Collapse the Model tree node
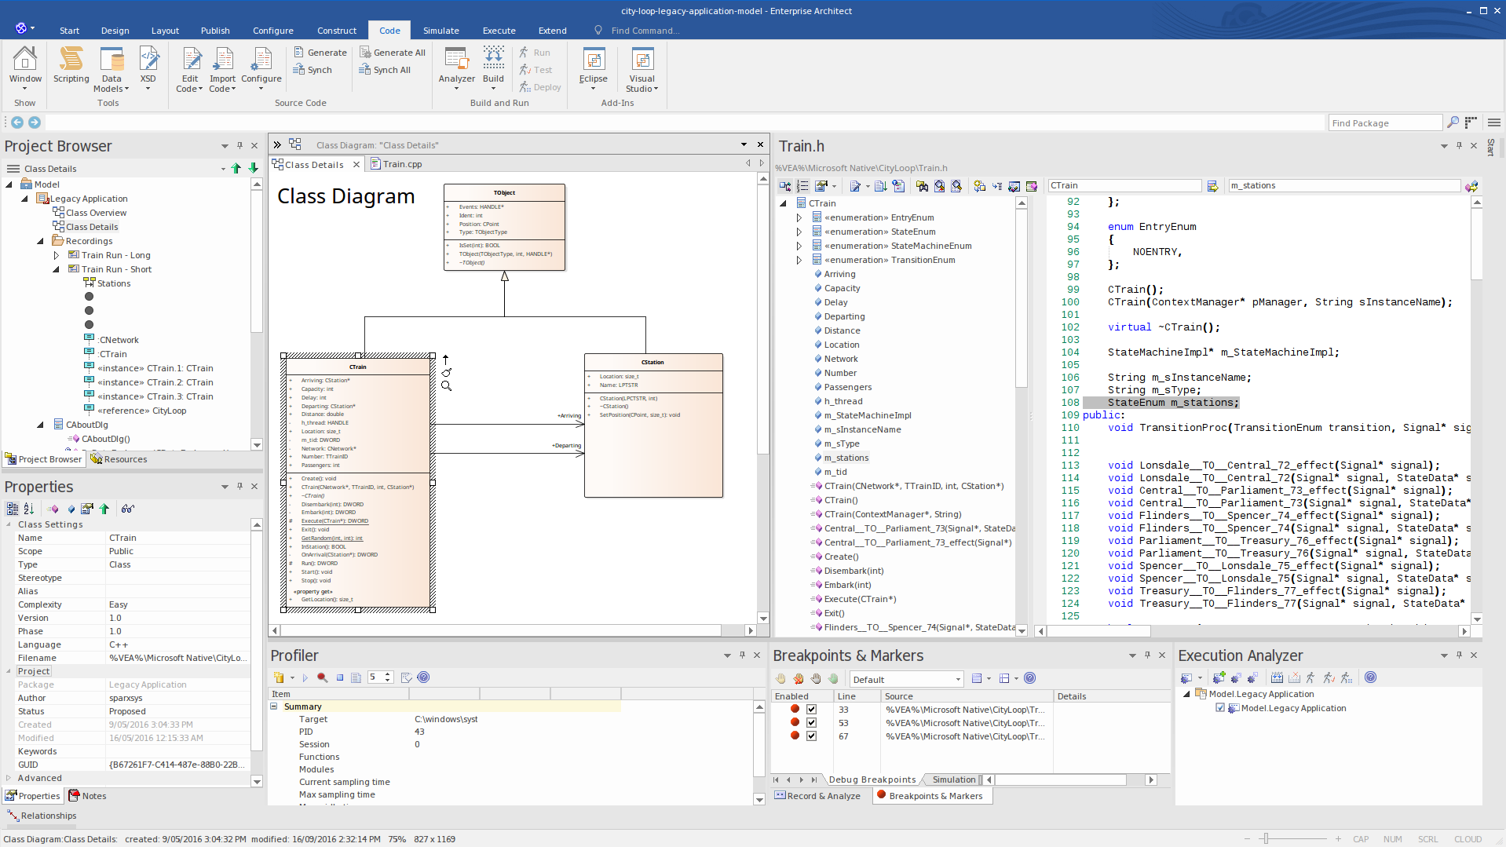 coord(9,184)
